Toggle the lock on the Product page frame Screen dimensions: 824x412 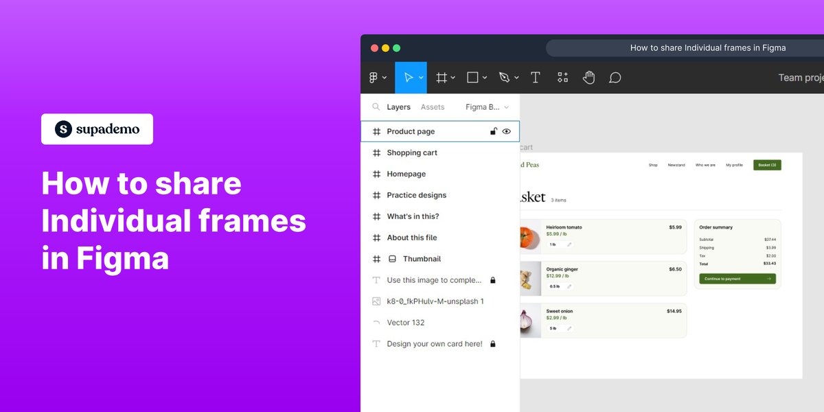(493, 131)
